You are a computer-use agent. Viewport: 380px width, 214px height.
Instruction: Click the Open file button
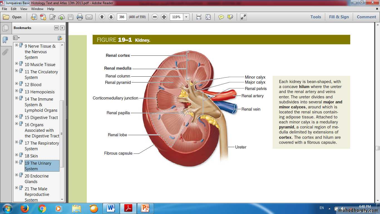12,17
